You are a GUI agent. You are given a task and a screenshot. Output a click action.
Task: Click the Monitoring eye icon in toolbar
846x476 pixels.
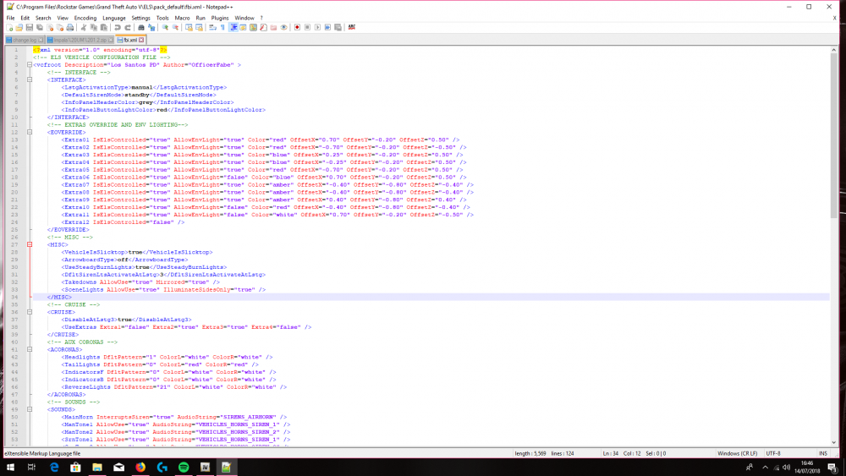(x=283, y=28)
